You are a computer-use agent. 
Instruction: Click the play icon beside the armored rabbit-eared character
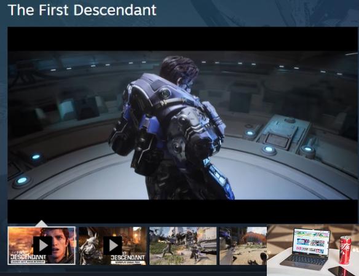pyautogui.click(x=112, y=245)
